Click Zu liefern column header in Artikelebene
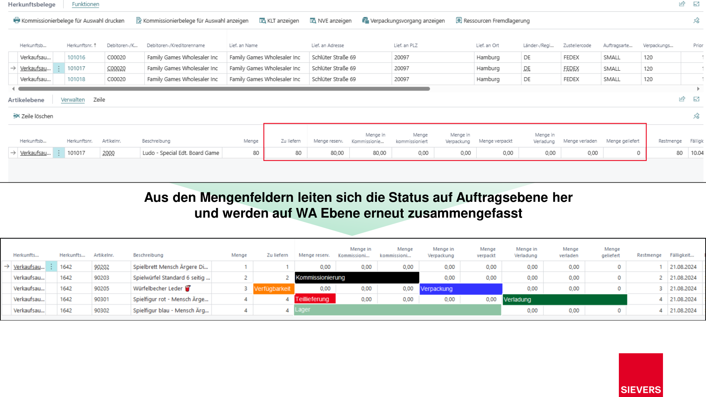 click(x=290, y=141)
